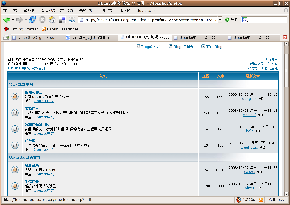This screenshot has width=290, height=205.
Task: Open Getting Started bookmark
Action: click(x=21, y=29)
